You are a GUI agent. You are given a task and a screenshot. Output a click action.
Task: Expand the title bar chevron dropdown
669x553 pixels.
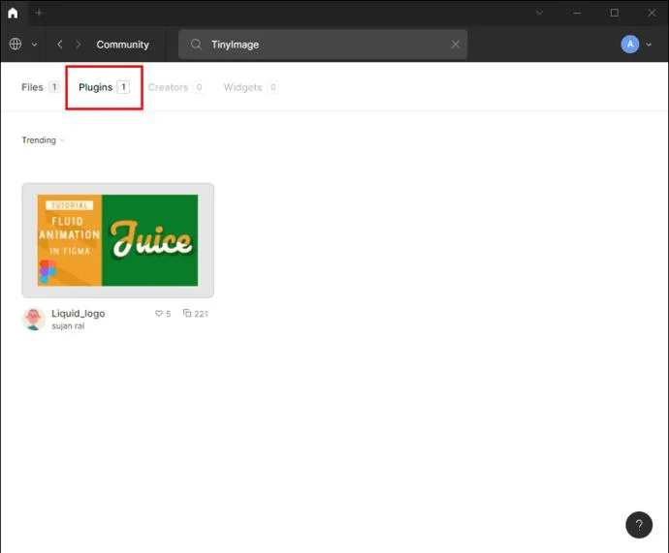tap(539, 13)
